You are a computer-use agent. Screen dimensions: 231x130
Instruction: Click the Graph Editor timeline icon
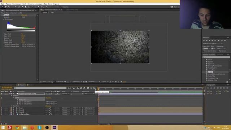(x=94, y=88)
